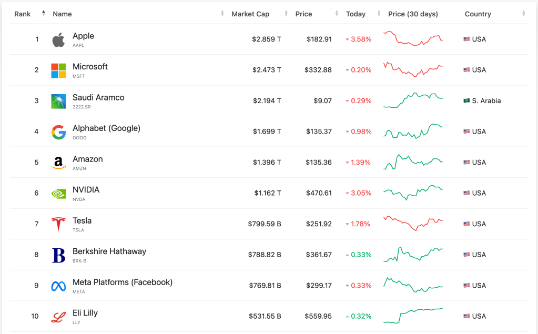Sort table by Market Cap column
This screenshot has width=538, height=334.
click(x=250, y=14)
